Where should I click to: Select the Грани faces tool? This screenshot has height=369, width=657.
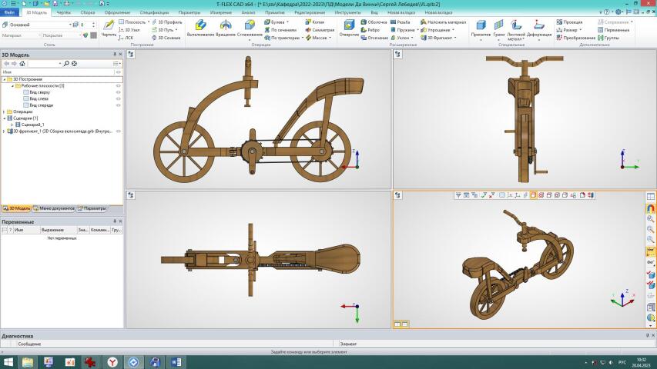click(498, 29)
